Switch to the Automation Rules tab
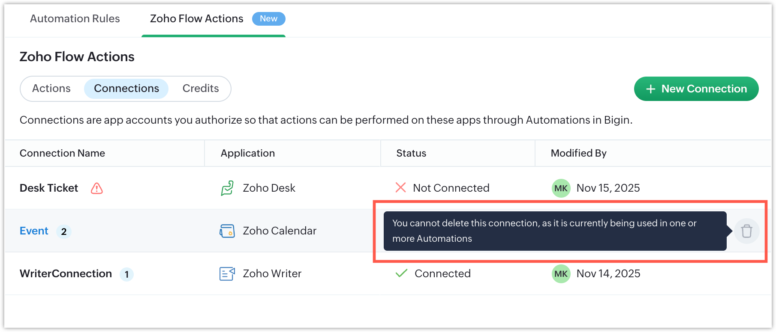Image resolution: width=776 pixels, height=332 pixels. click(x=75, y=19)
